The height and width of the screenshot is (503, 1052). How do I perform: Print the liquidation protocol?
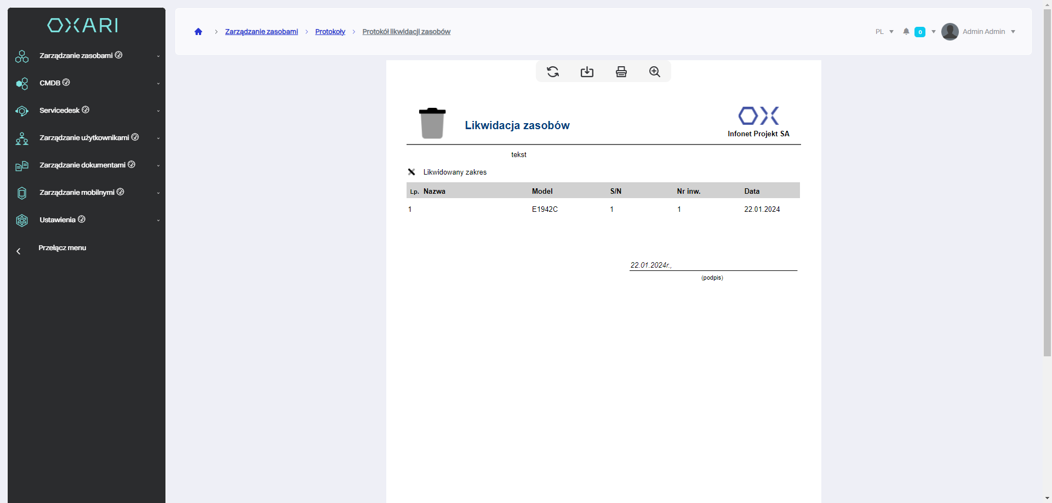[x=621, y=72]
